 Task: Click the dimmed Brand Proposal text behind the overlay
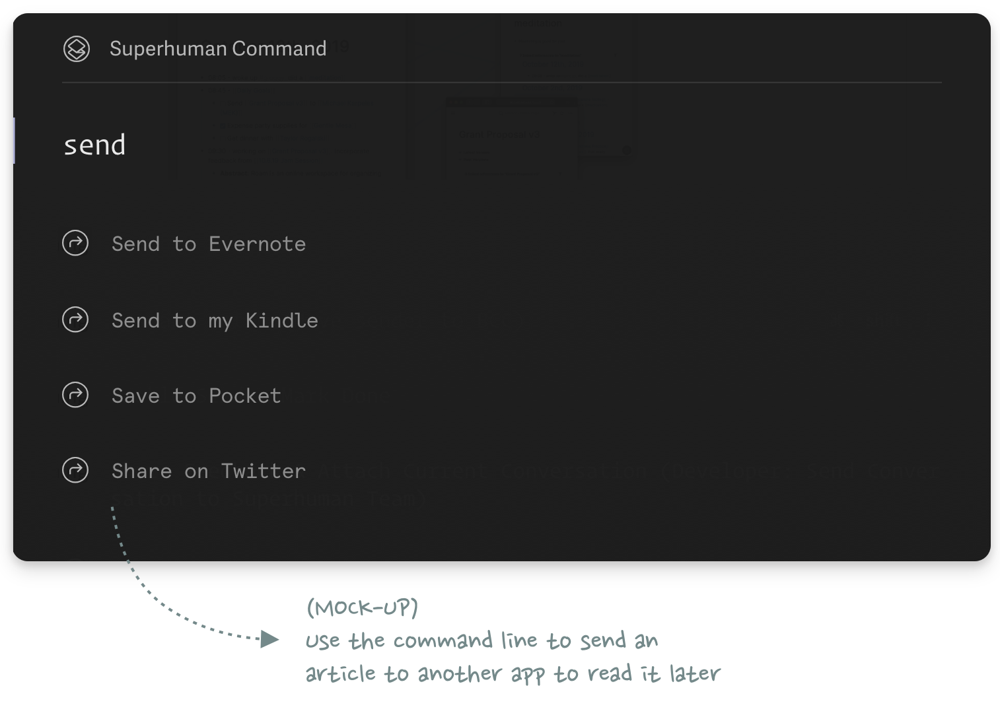[x=500, y=134]
